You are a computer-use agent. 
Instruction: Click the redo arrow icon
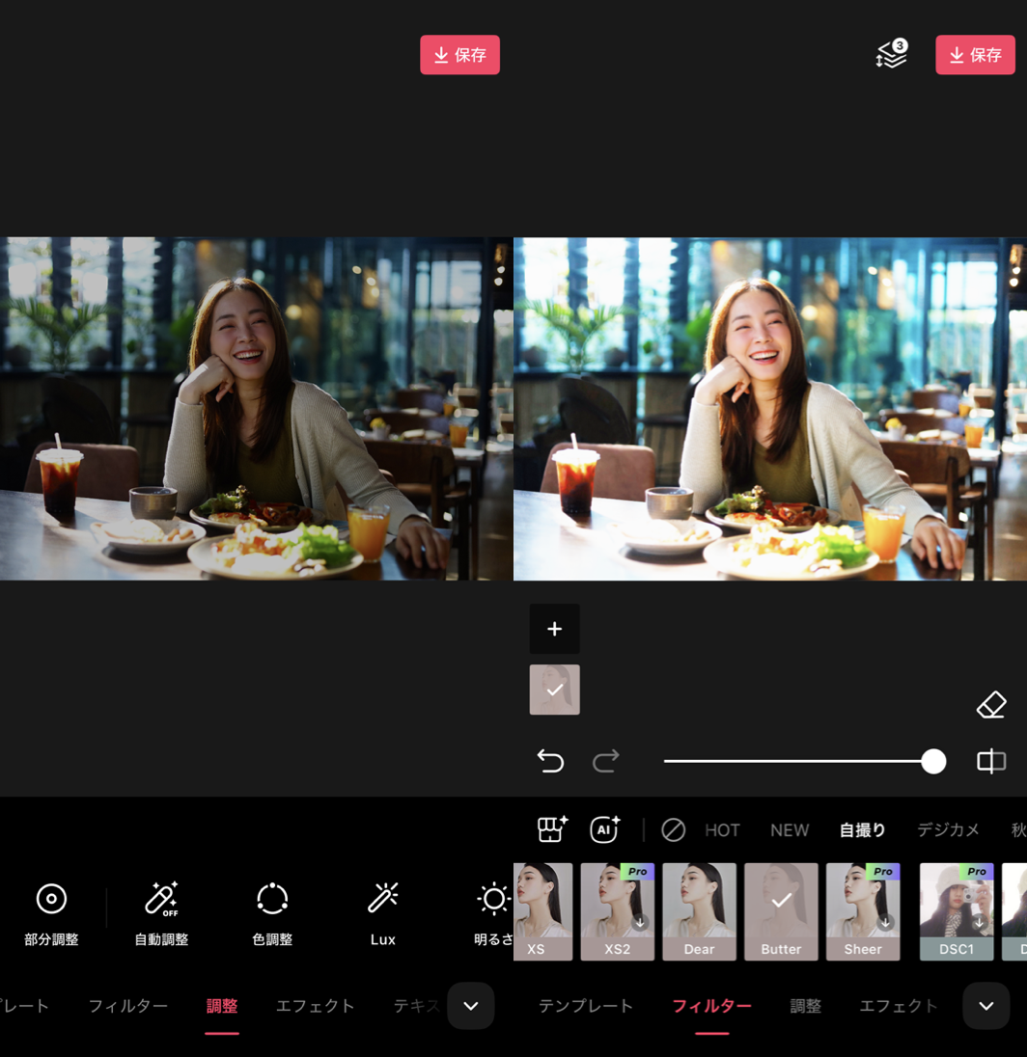coord(606,761)
